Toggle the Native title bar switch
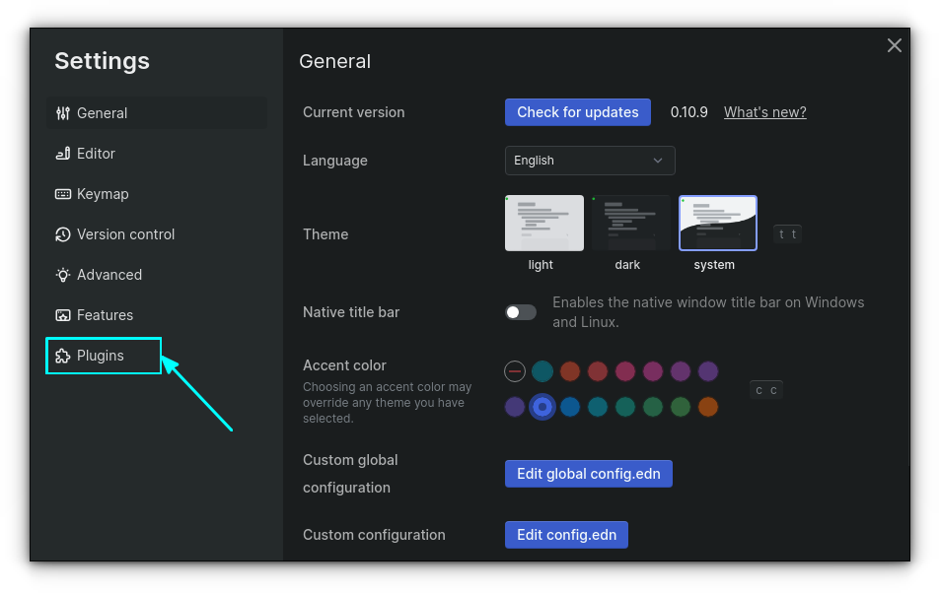This screenshot has width=940, height=593. click(x=521, y=312)
